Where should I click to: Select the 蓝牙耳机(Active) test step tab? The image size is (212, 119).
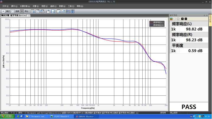point(14,16)
